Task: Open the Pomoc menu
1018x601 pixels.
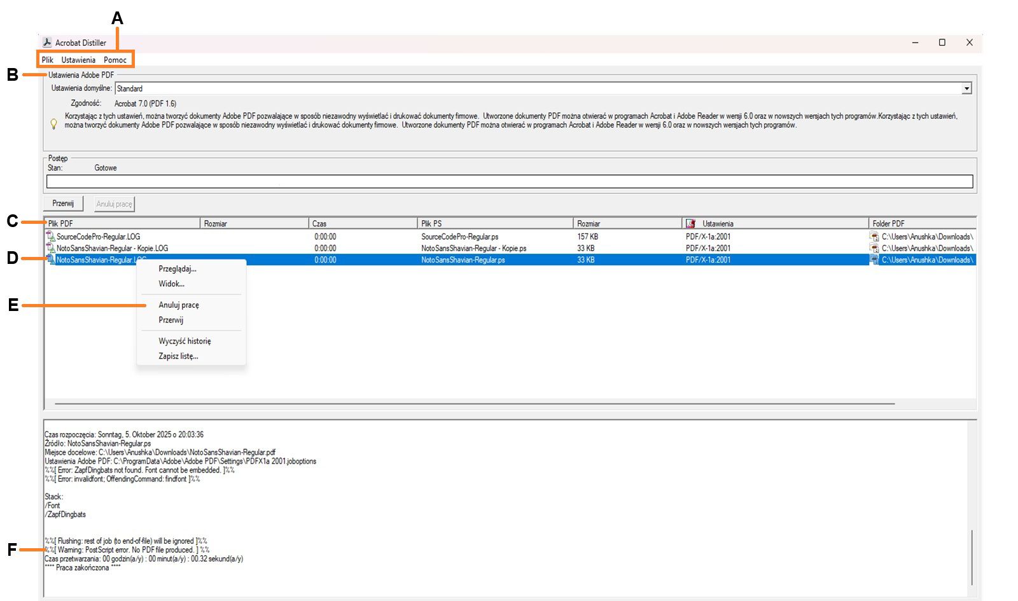Action: 115,60
